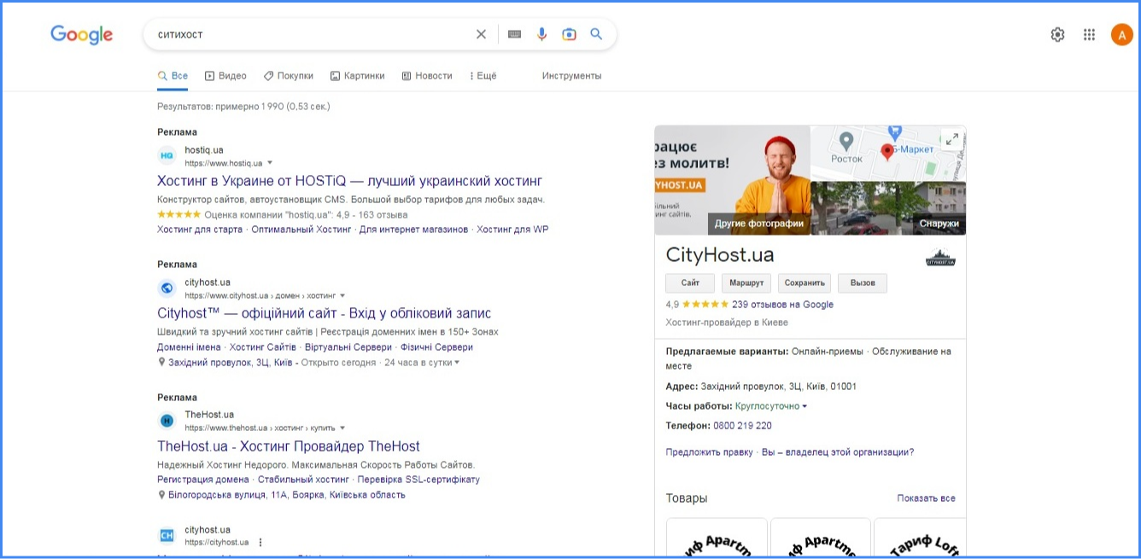Image resolution: width=1141 pixels, height=559 pixels.
Task: Switch to the Картинки tab
Action: [x=357, y=76]
